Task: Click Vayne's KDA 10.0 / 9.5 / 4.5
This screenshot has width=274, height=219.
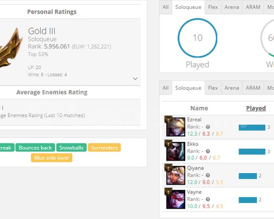Action: [x=205, y=206]
